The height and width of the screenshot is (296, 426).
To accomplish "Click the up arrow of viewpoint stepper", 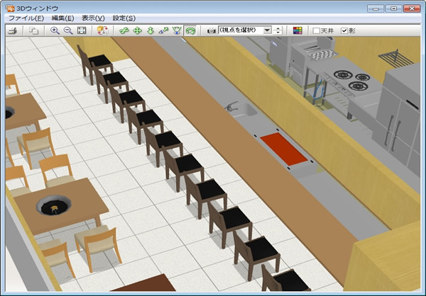I will 278,28.
